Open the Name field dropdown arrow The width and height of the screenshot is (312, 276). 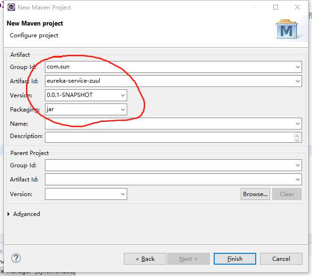click(x=297, y=123)
